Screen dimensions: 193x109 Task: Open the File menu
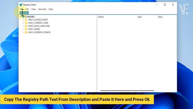coord(21,9)
